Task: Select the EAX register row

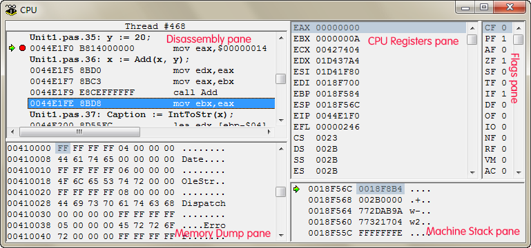Action: pos(378,28)
